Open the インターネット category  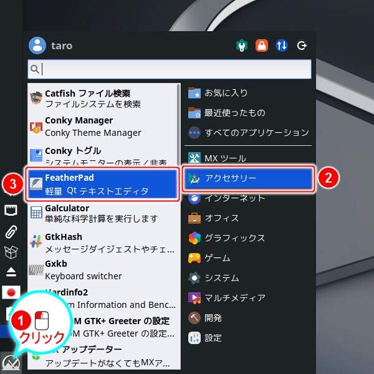coord(234,198)
